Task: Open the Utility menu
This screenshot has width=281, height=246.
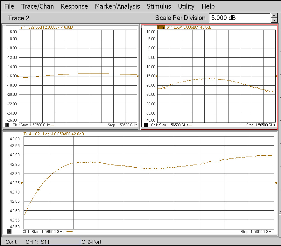Action: 186,6
